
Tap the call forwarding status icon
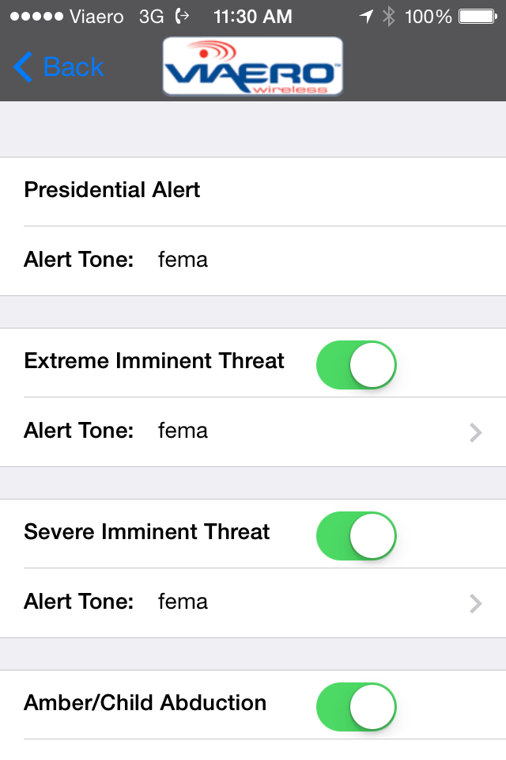(183, 16)
